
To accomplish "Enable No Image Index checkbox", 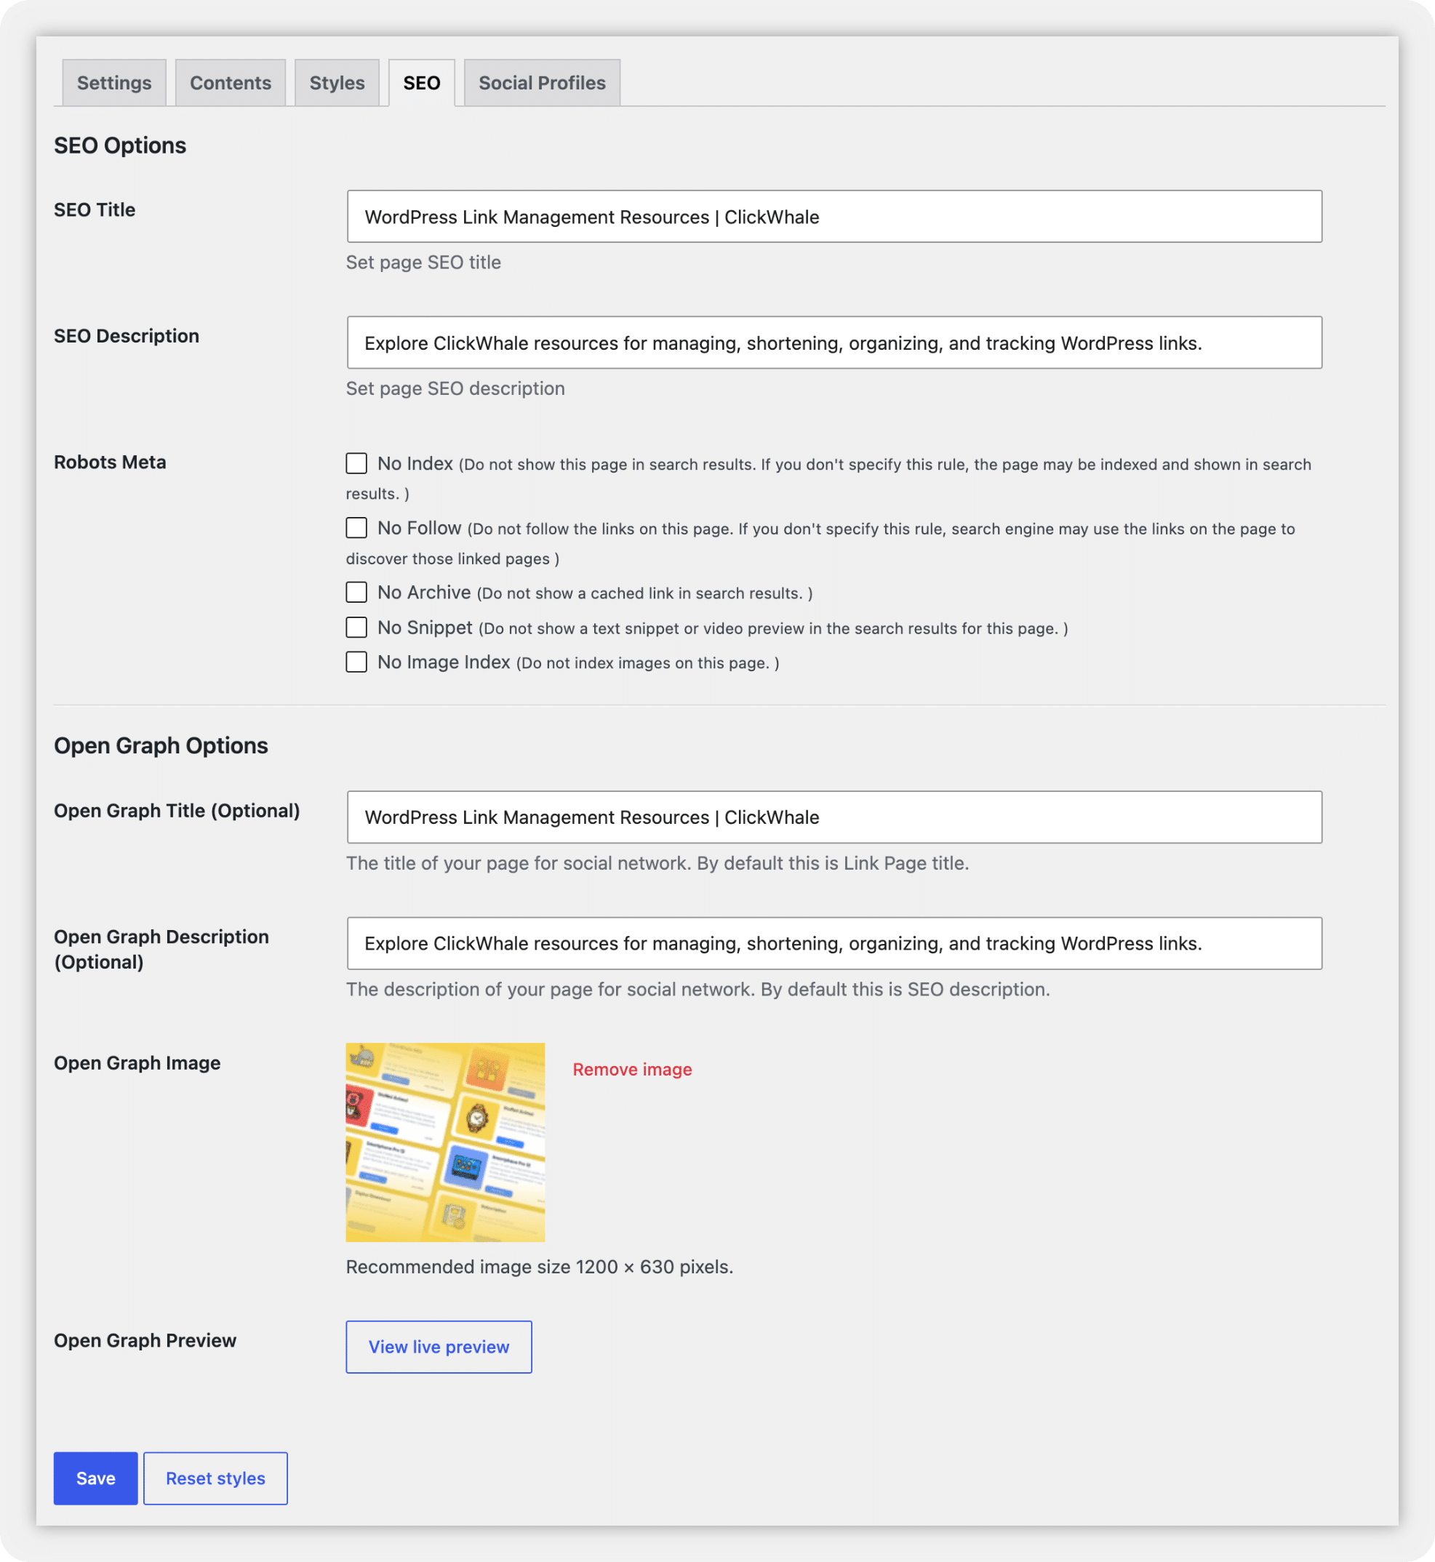I will coord(356,662).
